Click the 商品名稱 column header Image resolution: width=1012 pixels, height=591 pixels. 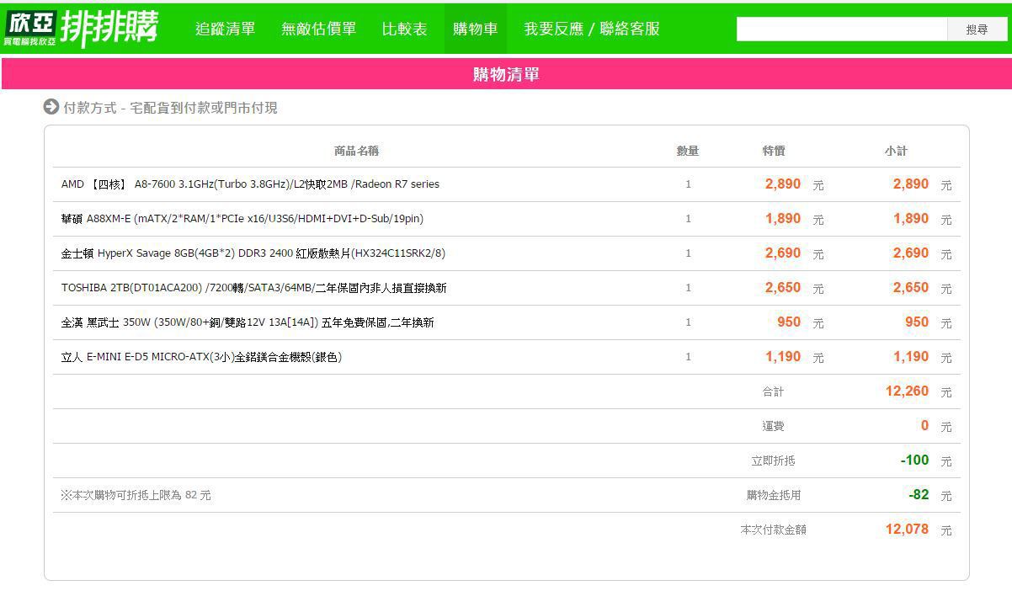pyautogui.click(x=356, y=151)
